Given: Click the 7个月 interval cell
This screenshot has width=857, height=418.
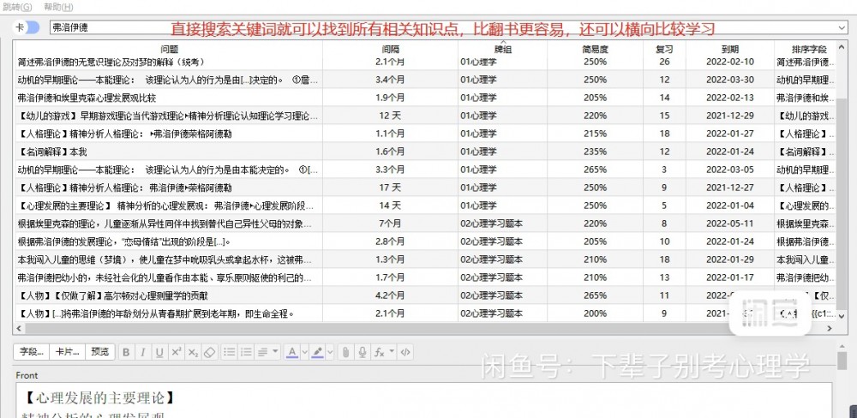Looking at the screenshot, I should (x=390, y=224).
